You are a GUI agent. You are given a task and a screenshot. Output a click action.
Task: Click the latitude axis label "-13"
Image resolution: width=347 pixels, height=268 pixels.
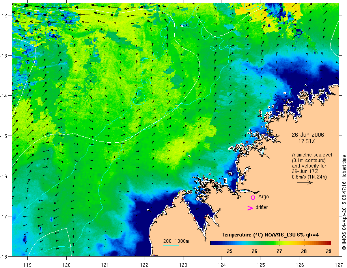[4, 56]
